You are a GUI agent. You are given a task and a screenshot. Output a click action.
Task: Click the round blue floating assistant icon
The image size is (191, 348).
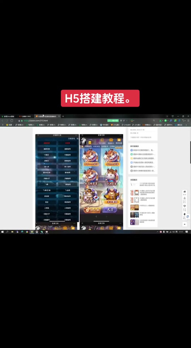point(188,217)
